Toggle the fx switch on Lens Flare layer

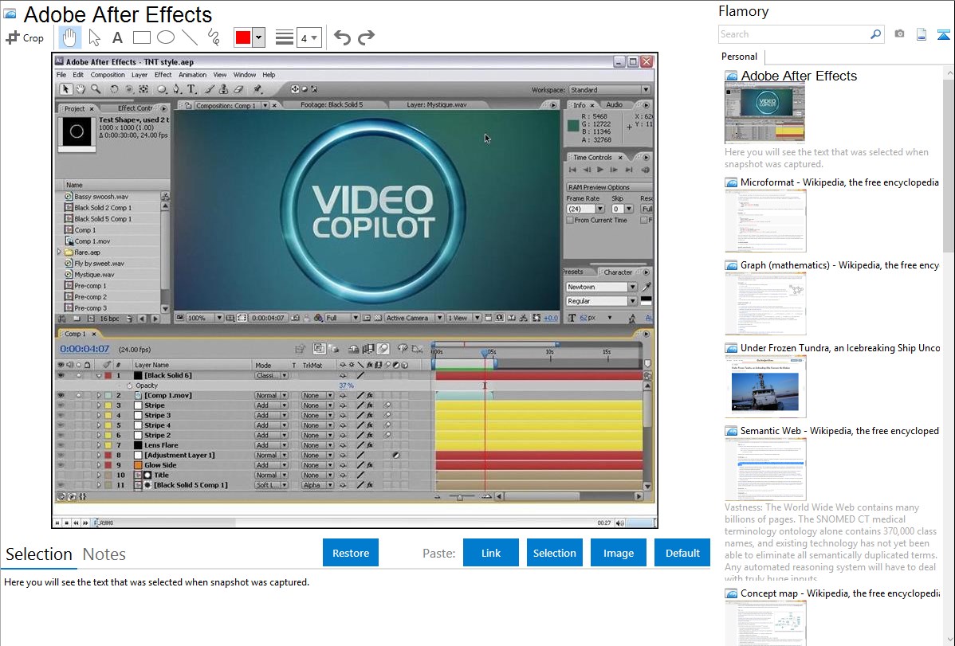point(370,445)
